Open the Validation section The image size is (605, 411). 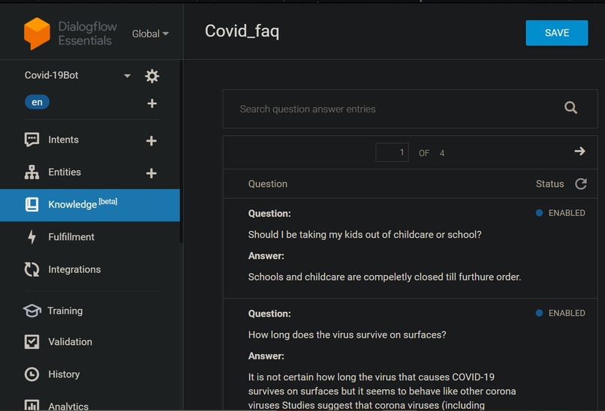70,341
